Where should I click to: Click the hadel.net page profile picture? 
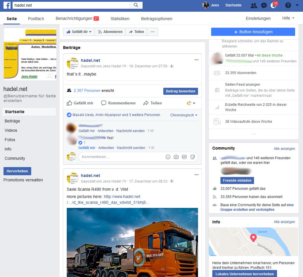[x=30, y=54]
